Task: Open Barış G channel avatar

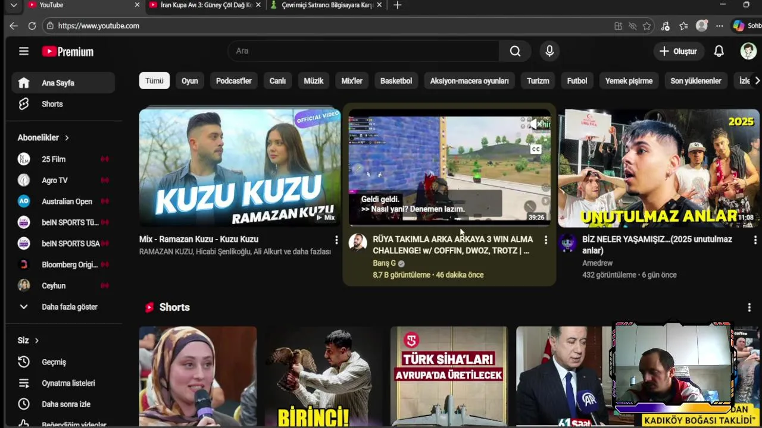Action: [x=358, y=243]
